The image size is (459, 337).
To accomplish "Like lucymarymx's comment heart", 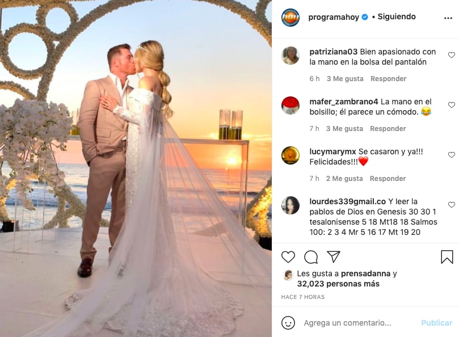I will point(452,154).
